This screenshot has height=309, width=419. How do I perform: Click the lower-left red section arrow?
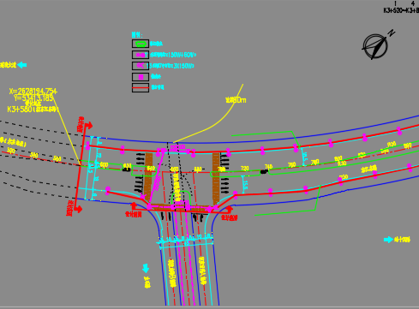coord(78,209)
